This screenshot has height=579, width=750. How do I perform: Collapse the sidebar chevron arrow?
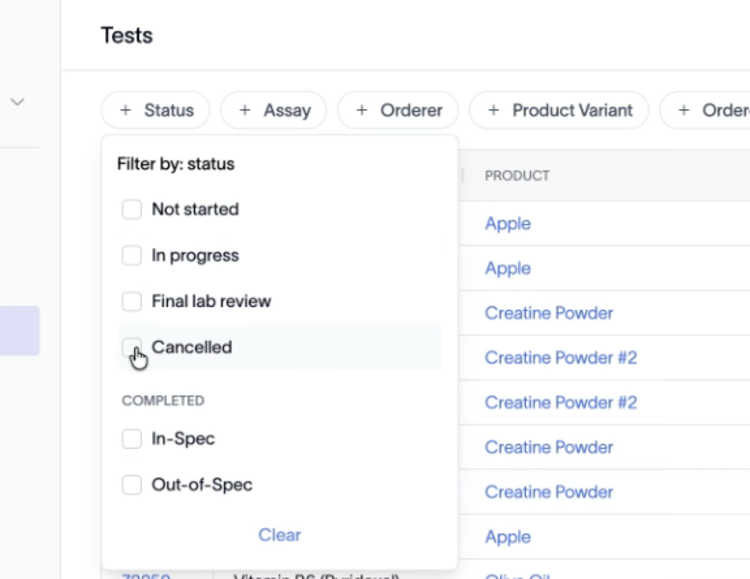tap(17, 102)
